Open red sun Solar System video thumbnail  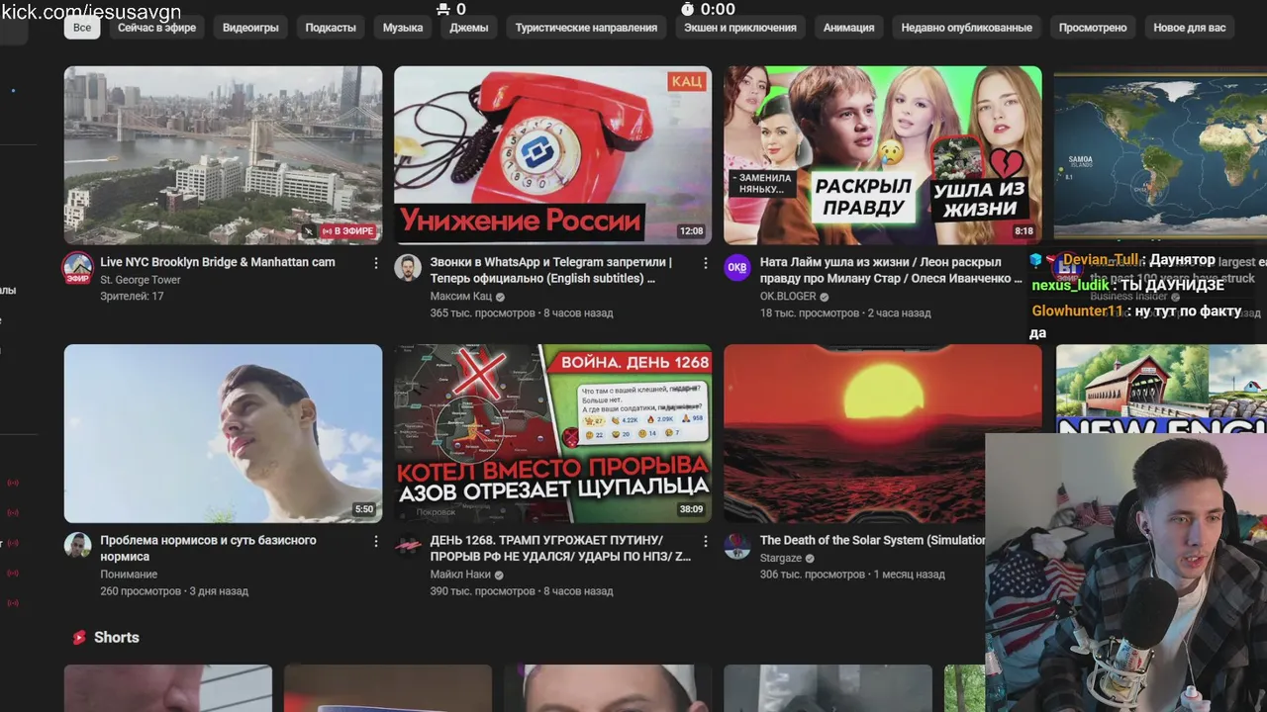click(882, 433)
